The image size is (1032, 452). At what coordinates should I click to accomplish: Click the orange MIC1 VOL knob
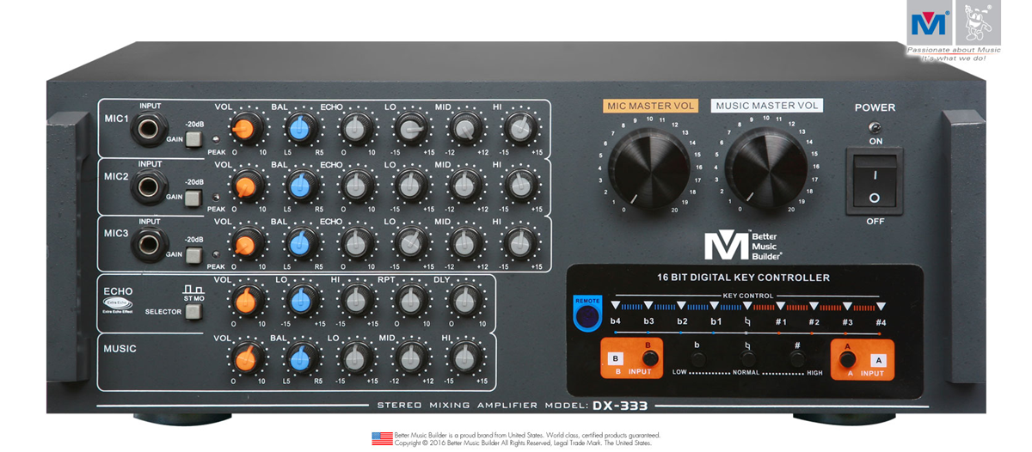click(x=246, y=129)
